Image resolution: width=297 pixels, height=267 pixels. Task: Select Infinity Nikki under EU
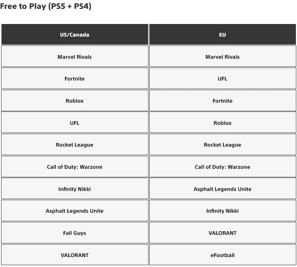click(x=223, y=210)
